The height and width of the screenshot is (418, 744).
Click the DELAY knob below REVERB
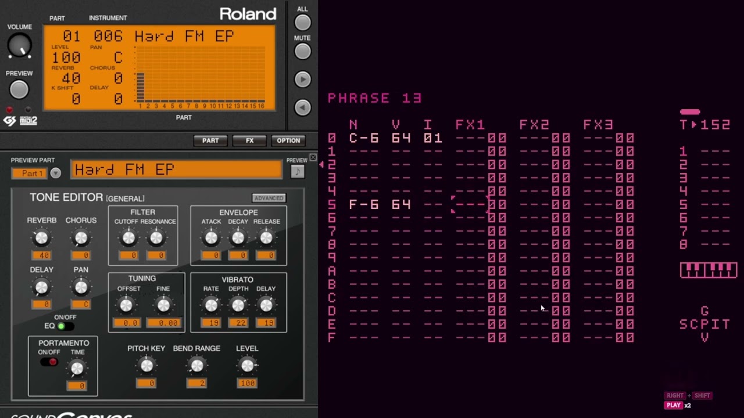[41, 287]
